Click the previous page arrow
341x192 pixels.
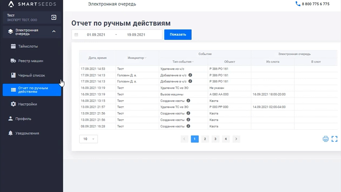click(184, 139)
